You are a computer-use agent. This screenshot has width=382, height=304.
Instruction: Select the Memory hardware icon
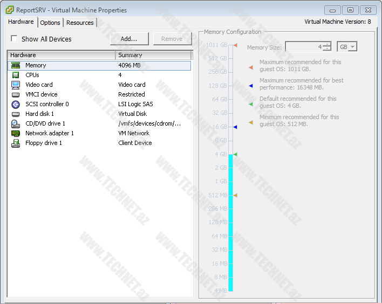[x=16, y=65]
